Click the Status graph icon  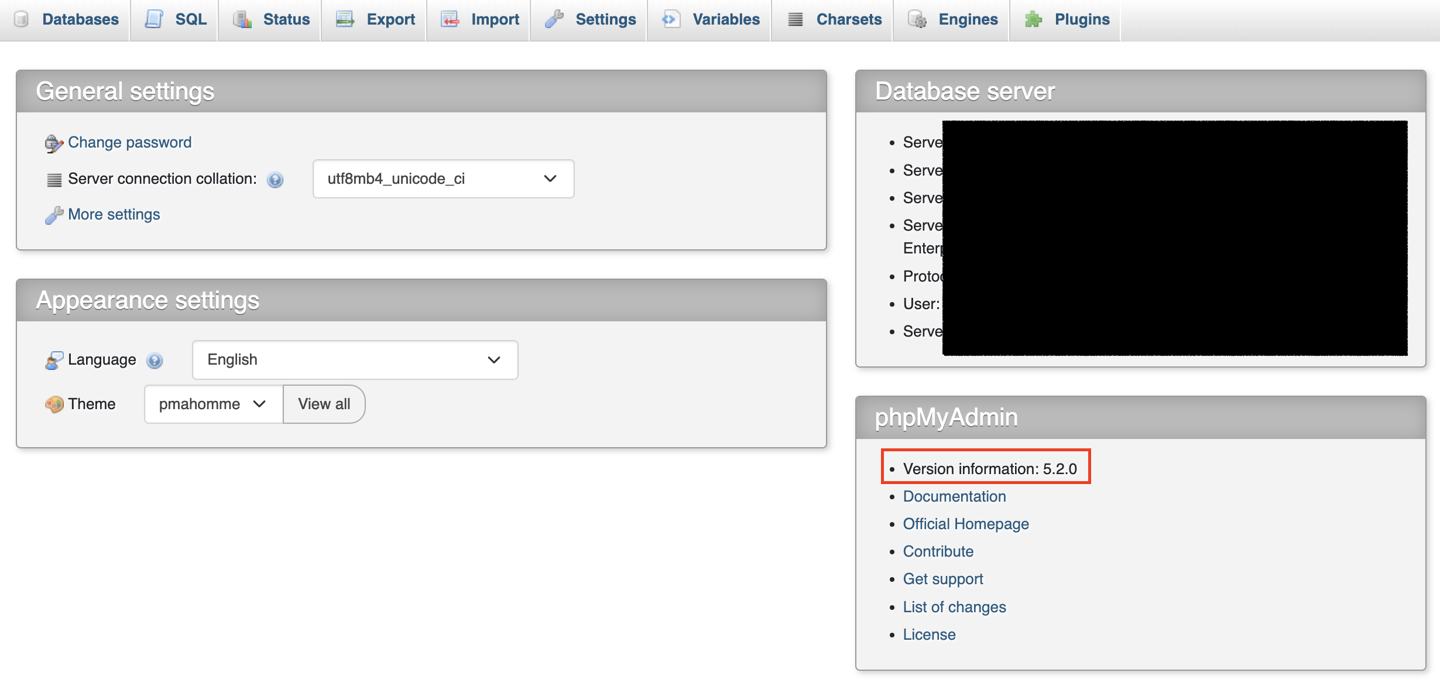coord(242,19)
